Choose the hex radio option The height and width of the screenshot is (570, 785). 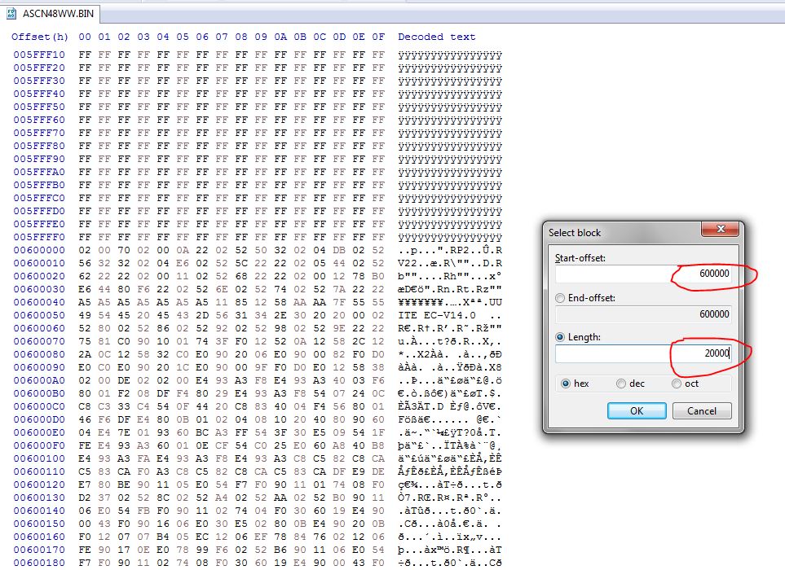[x=566, y=384]
